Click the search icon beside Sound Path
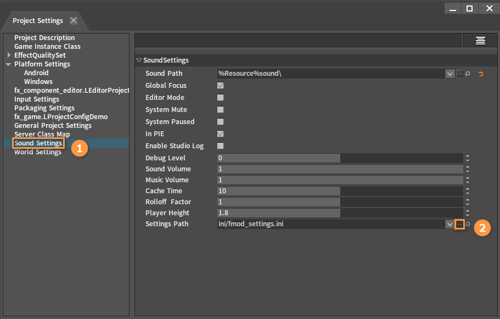Viewport: 500px width, 319px height. 468,74
